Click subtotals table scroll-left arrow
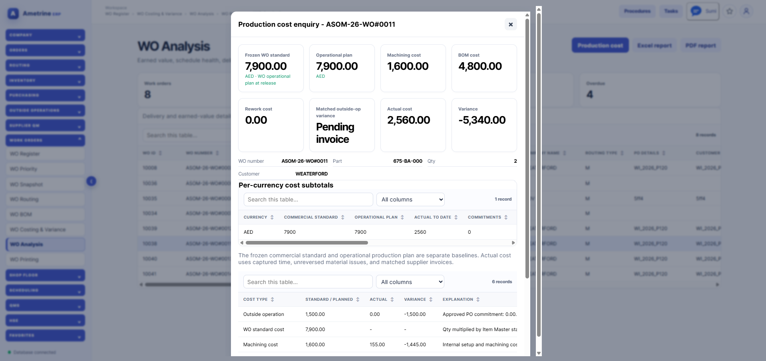Screen dimensions: 766x361 pyautogui.click(x=241, y=243)
